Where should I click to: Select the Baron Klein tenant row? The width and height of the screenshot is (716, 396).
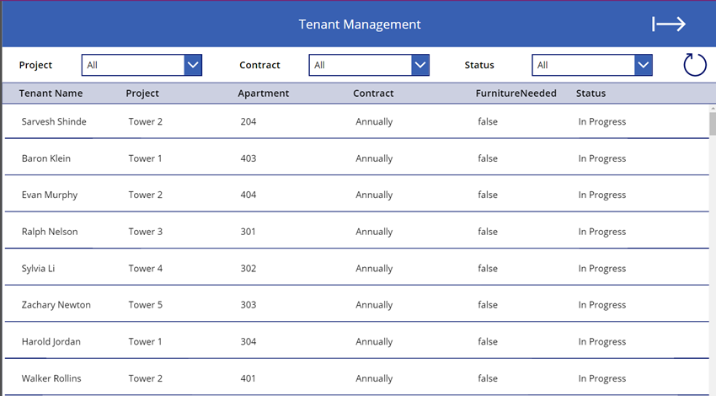point(46,158)
